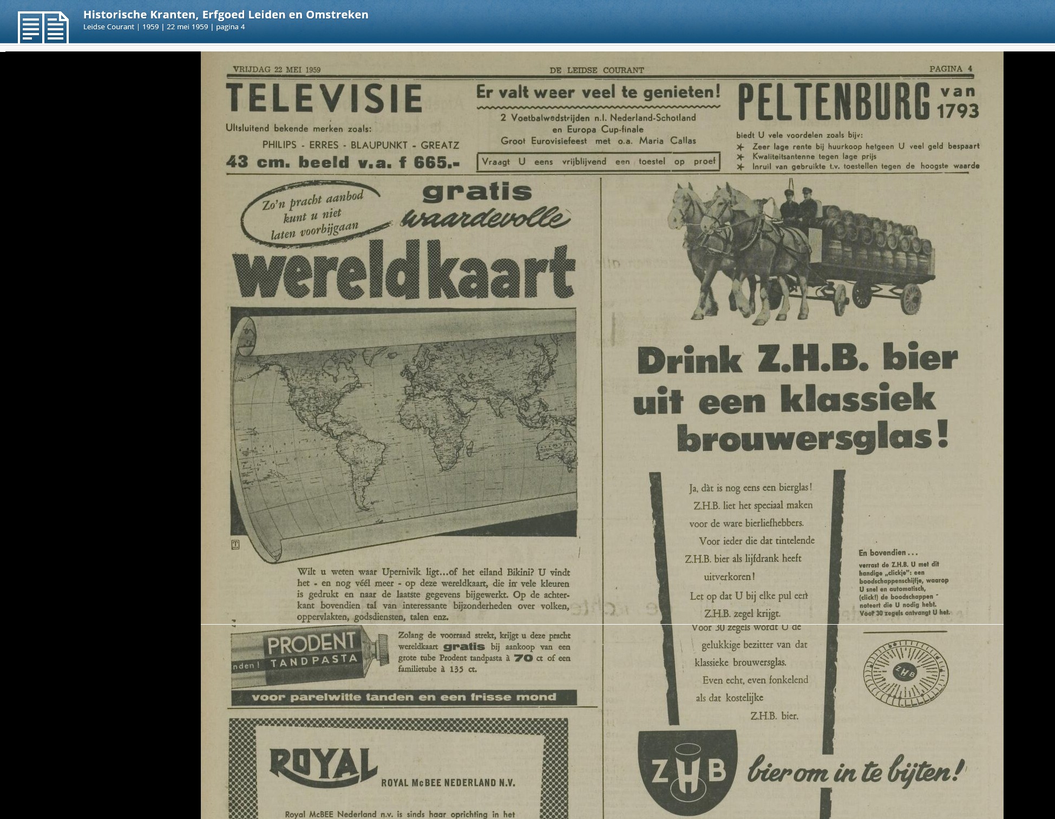Open Historische Kranten, Erfgoed Leiden en Omstreken title
Image resolution: width=1055 pixels, height=819 pixels.
click(x=226, y=15)
